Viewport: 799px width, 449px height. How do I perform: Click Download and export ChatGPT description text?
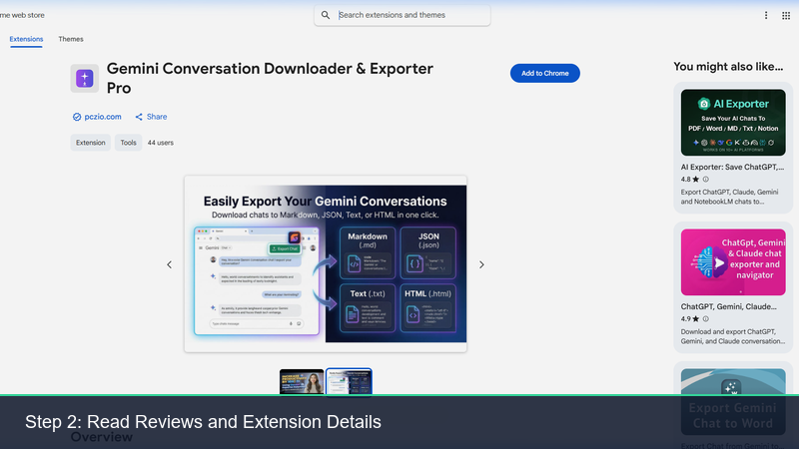click(x=733, y=336)
